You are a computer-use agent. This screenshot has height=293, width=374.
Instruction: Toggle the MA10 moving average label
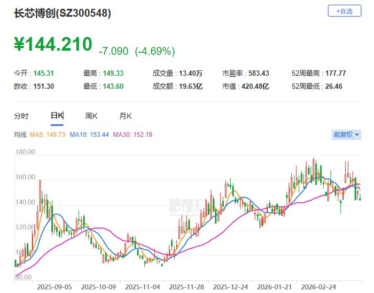[x=89, y=134]
